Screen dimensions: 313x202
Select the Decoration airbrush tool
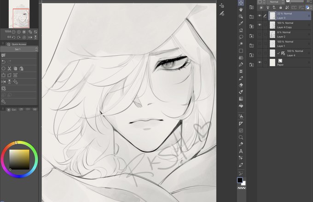[241, 71]
